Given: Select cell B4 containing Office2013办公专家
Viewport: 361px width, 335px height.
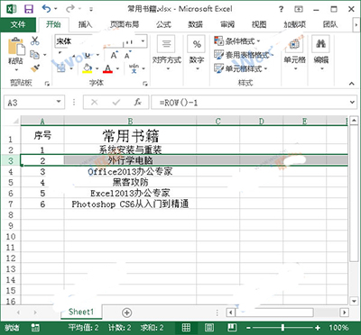Looking at the screenshot, I should pyautogui.click(x=130, y=172).
